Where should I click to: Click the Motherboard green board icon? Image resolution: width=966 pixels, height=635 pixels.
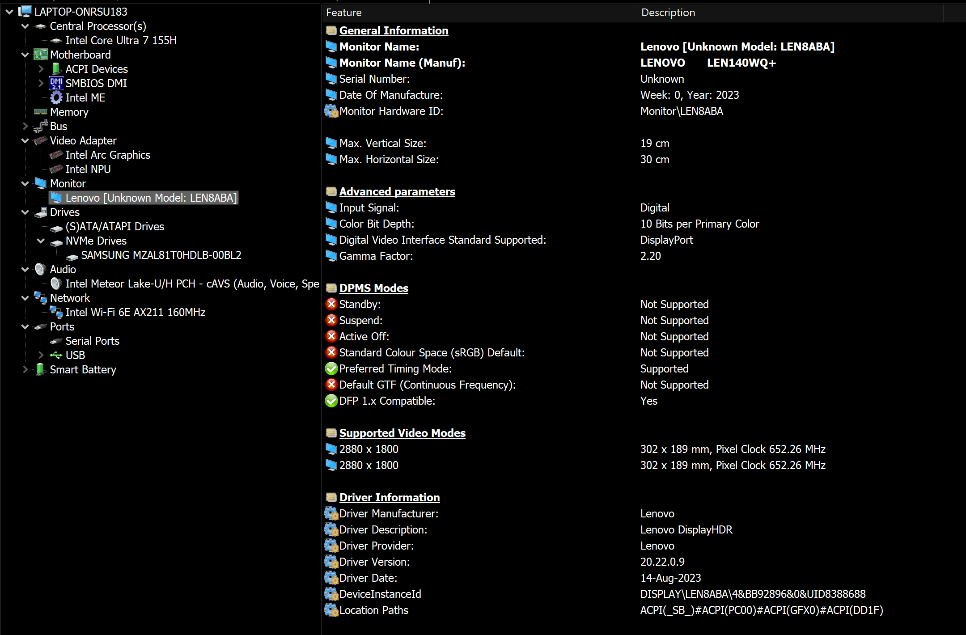[x=41, y=55]
